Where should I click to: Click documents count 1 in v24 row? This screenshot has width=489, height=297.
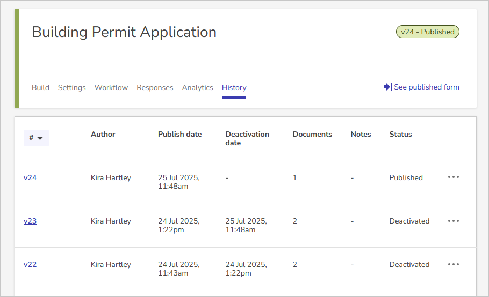click(x=294, y=177)
